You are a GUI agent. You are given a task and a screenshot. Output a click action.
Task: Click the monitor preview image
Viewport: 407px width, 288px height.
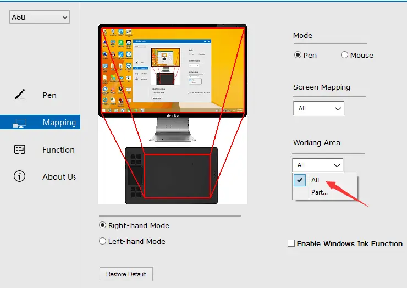coord(173,70)
